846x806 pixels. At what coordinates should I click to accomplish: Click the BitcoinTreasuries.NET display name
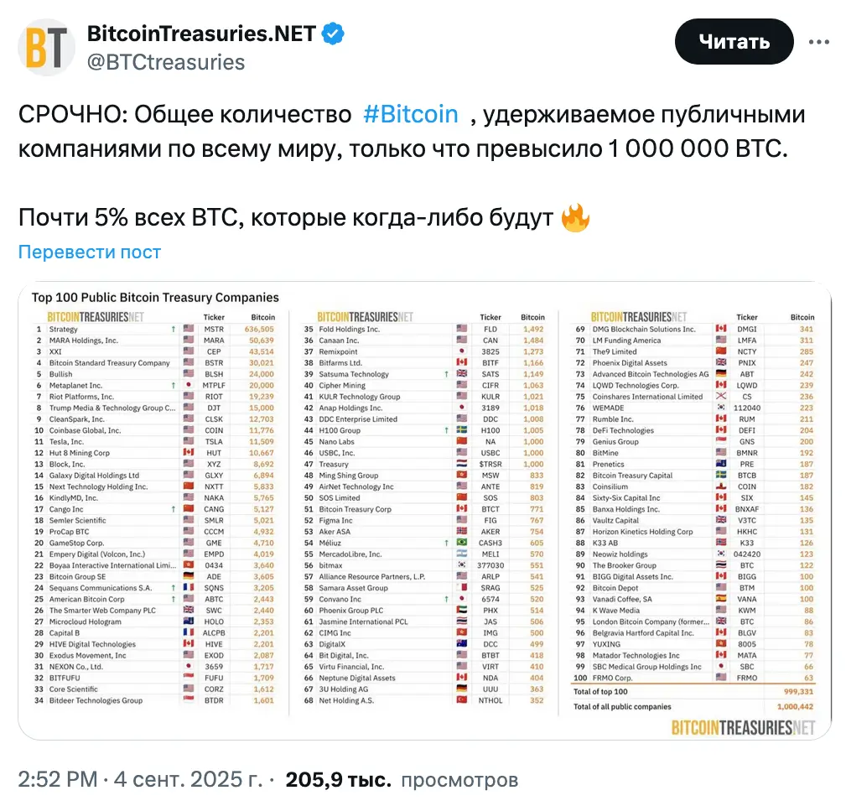pos(201,34)
